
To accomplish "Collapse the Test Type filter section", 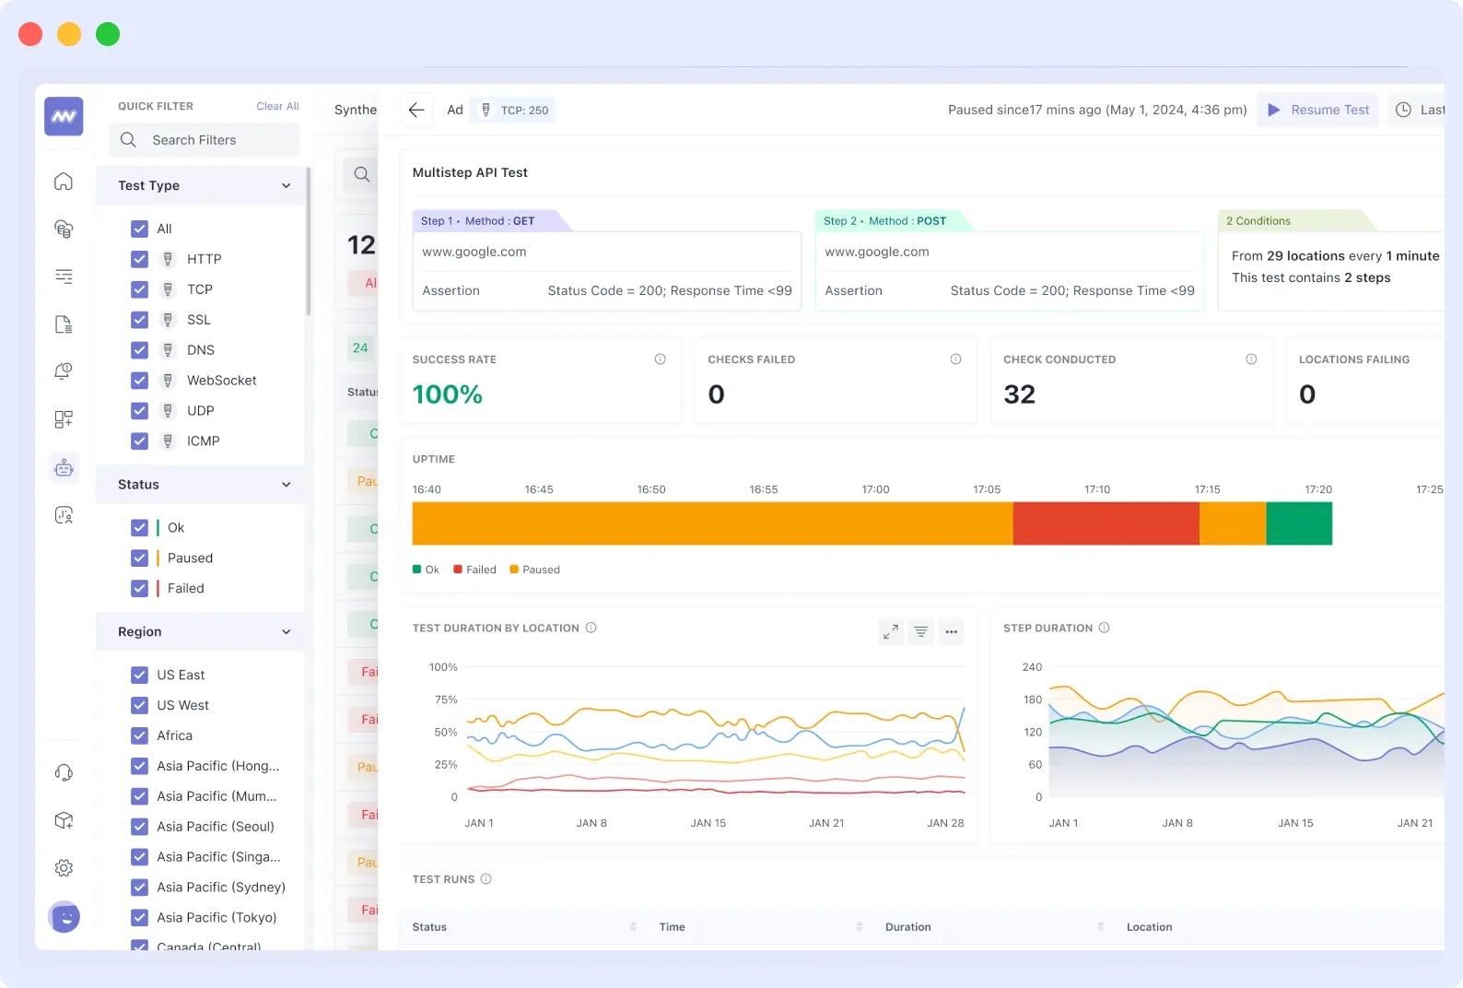I will 287,186.
